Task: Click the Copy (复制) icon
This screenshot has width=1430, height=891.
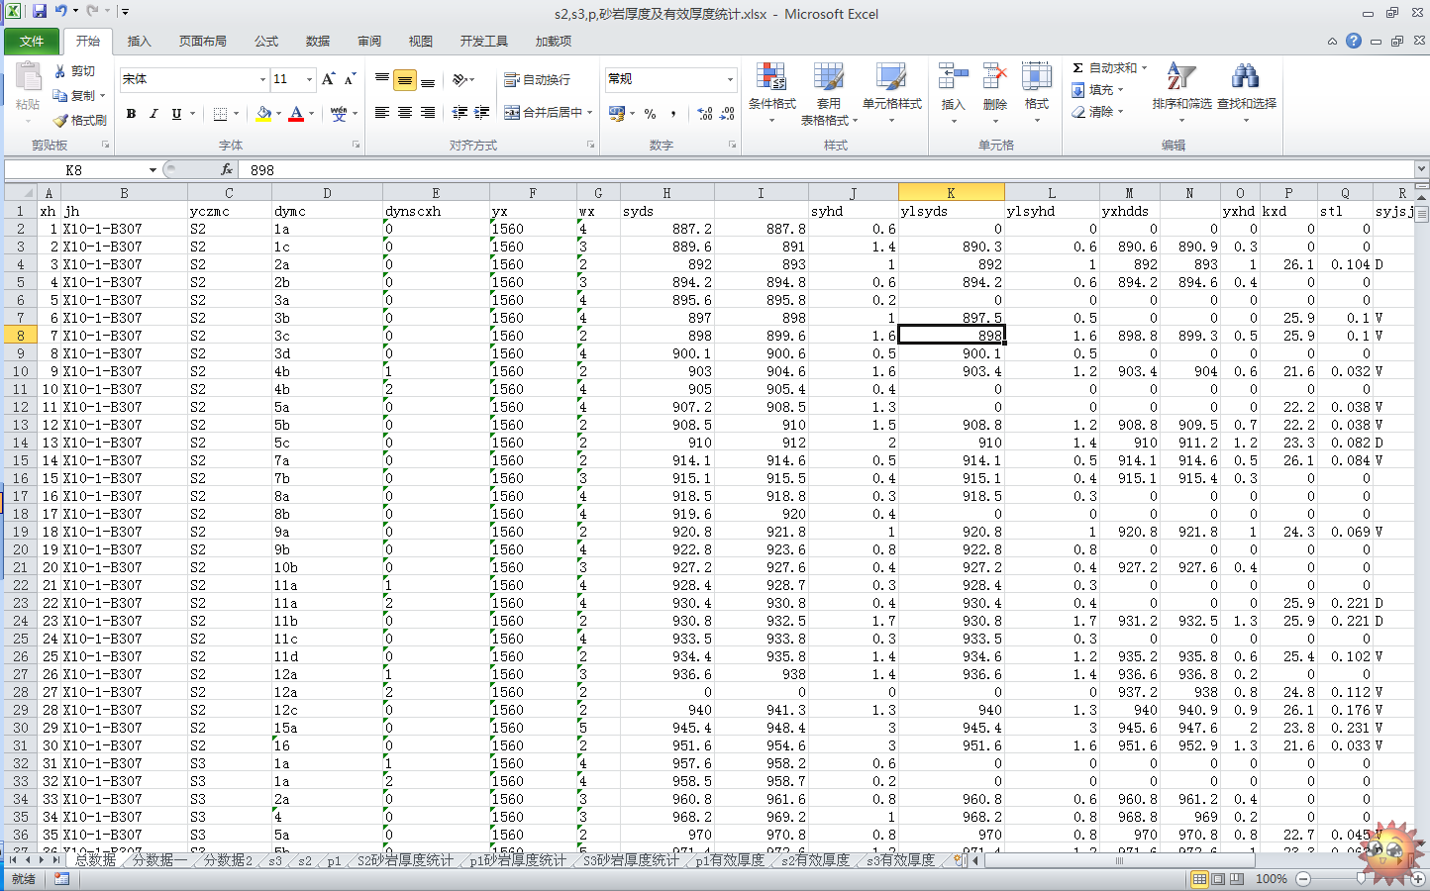Action: 60,96
